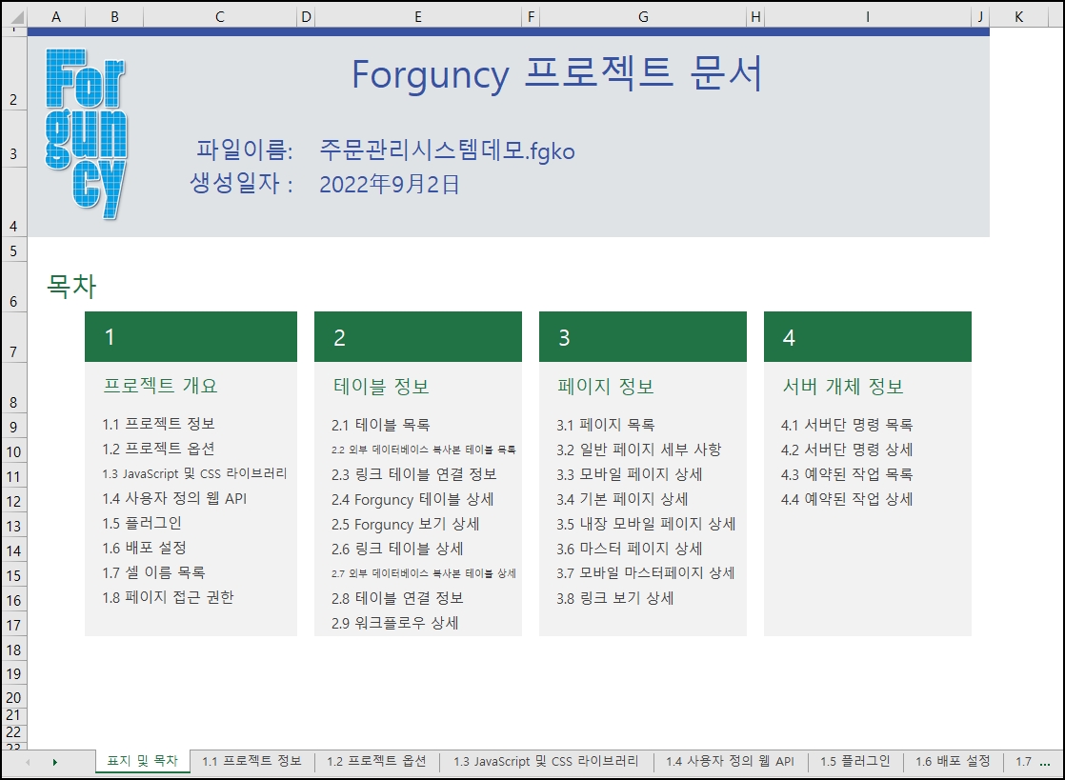
Task: Switch to the 1.1 프로젝트 정보 sheet tab
Action: coord(251,761)
